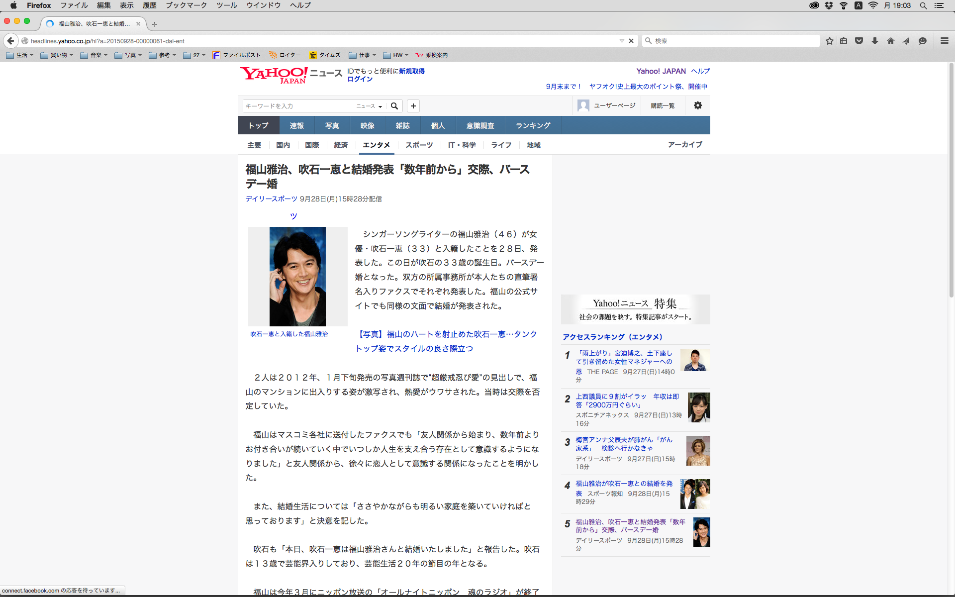The height and width of the screenshot is (597, 955).
Task: Click the 購読一覧 button
Action: pos(662,105)
